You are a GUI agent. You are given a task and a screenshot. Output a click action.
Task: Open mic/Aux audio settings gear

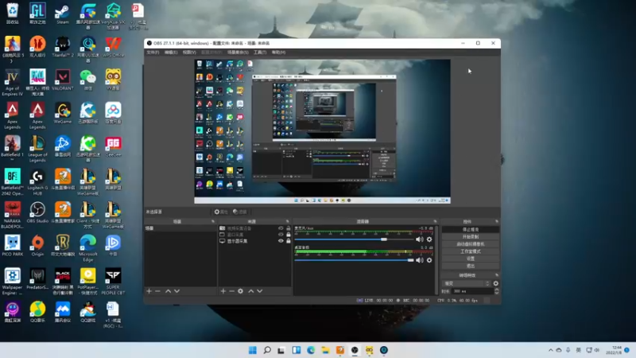(429, 239)
